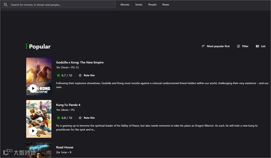Click the search magnifier icon
The height and width of the screenshot is (158, 271).
coord(5,5)
